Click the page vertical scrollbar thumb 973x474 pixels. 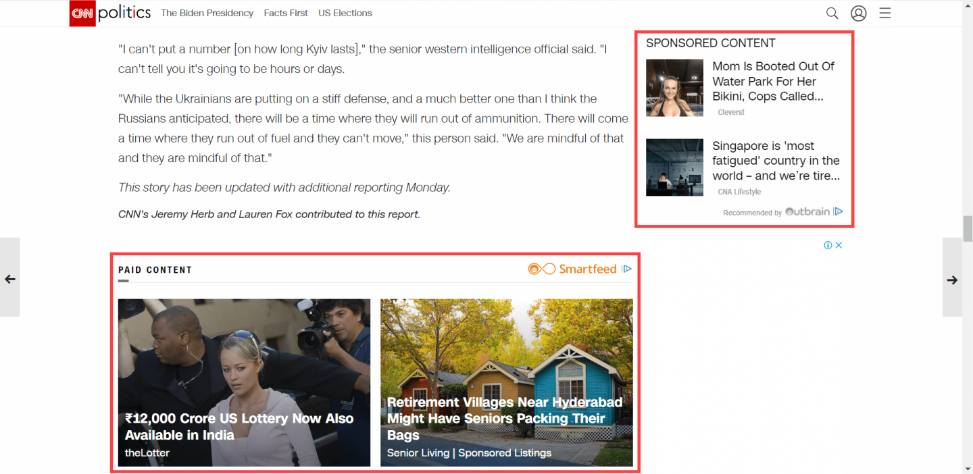click(968, 228)
